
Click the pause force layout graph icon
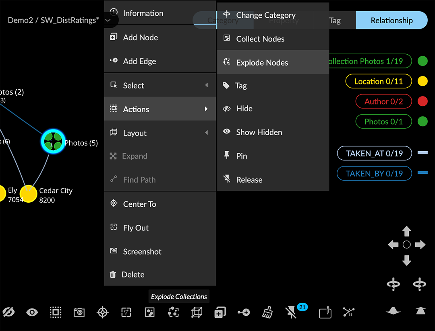pyautogui.click(x=348, y=312)
